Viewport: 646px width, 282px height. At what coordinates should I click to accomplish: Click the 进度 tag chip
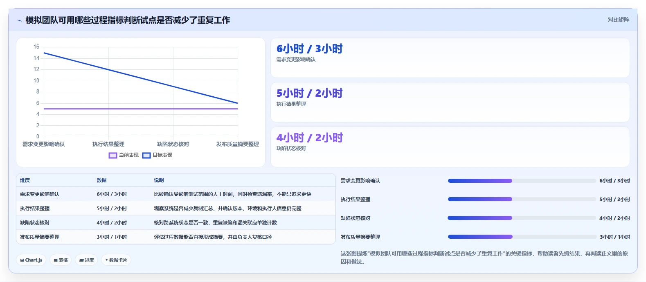[x=86, y=260]
